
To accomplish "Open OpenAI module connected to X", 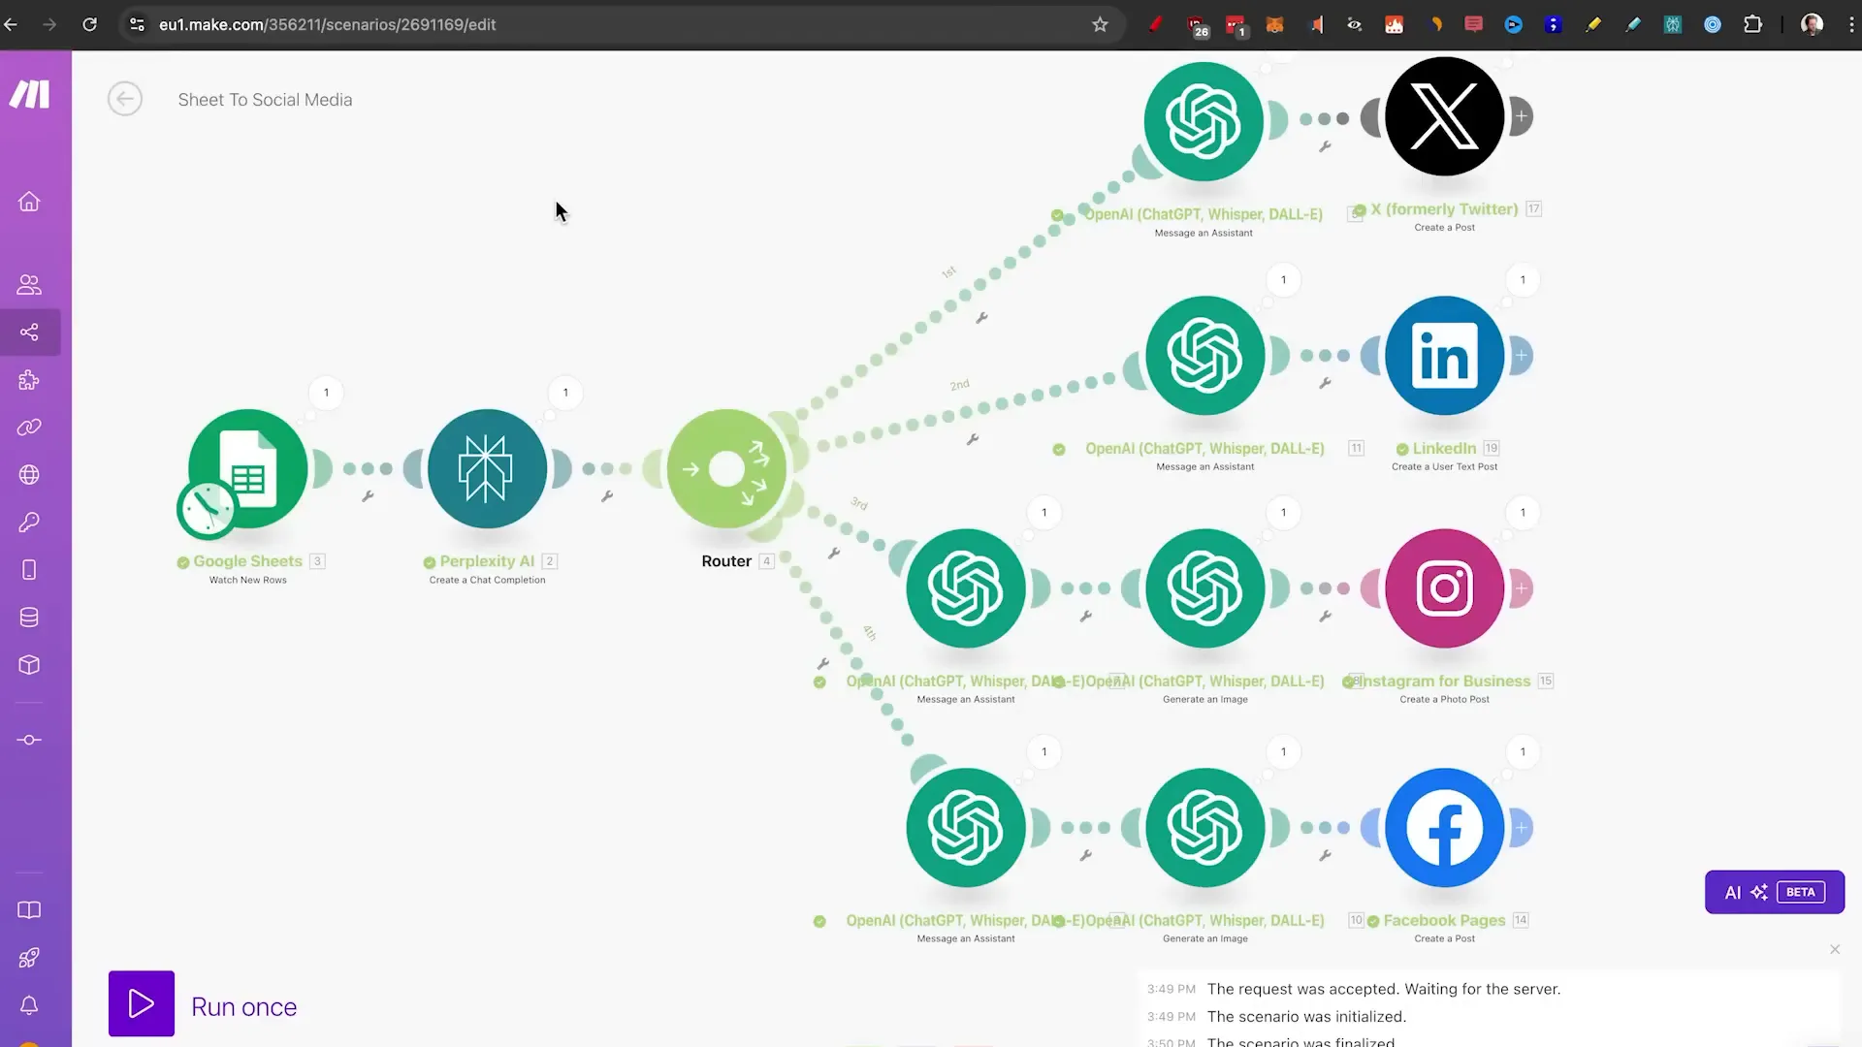I will 1204,121.
